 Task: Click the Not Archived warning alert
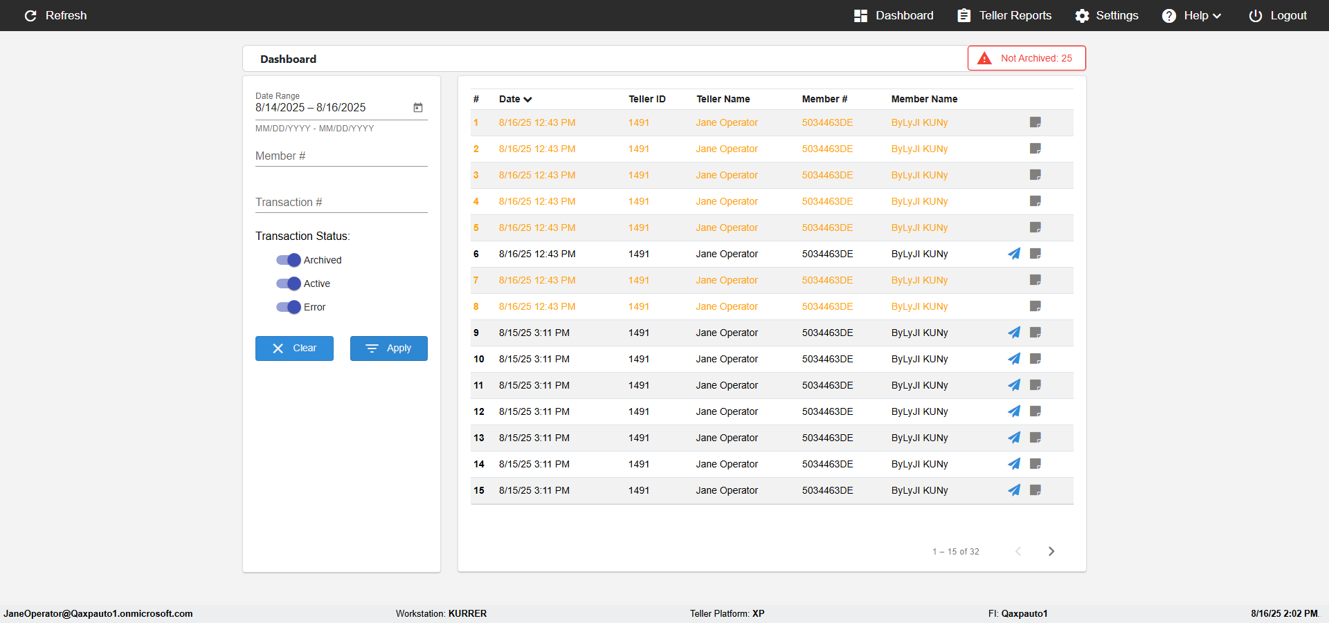pyautogui.click(x=1026, y=58)
